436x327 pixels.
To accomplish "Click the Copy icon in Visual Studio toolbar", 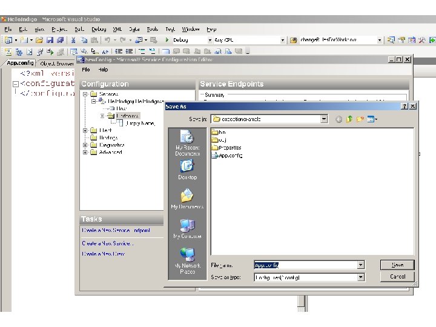I will (84, 40).
